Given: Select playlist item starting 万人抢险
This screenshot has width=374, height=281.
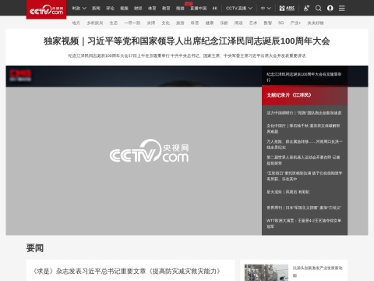Looking at the screenshot, I should coord(305,144).
